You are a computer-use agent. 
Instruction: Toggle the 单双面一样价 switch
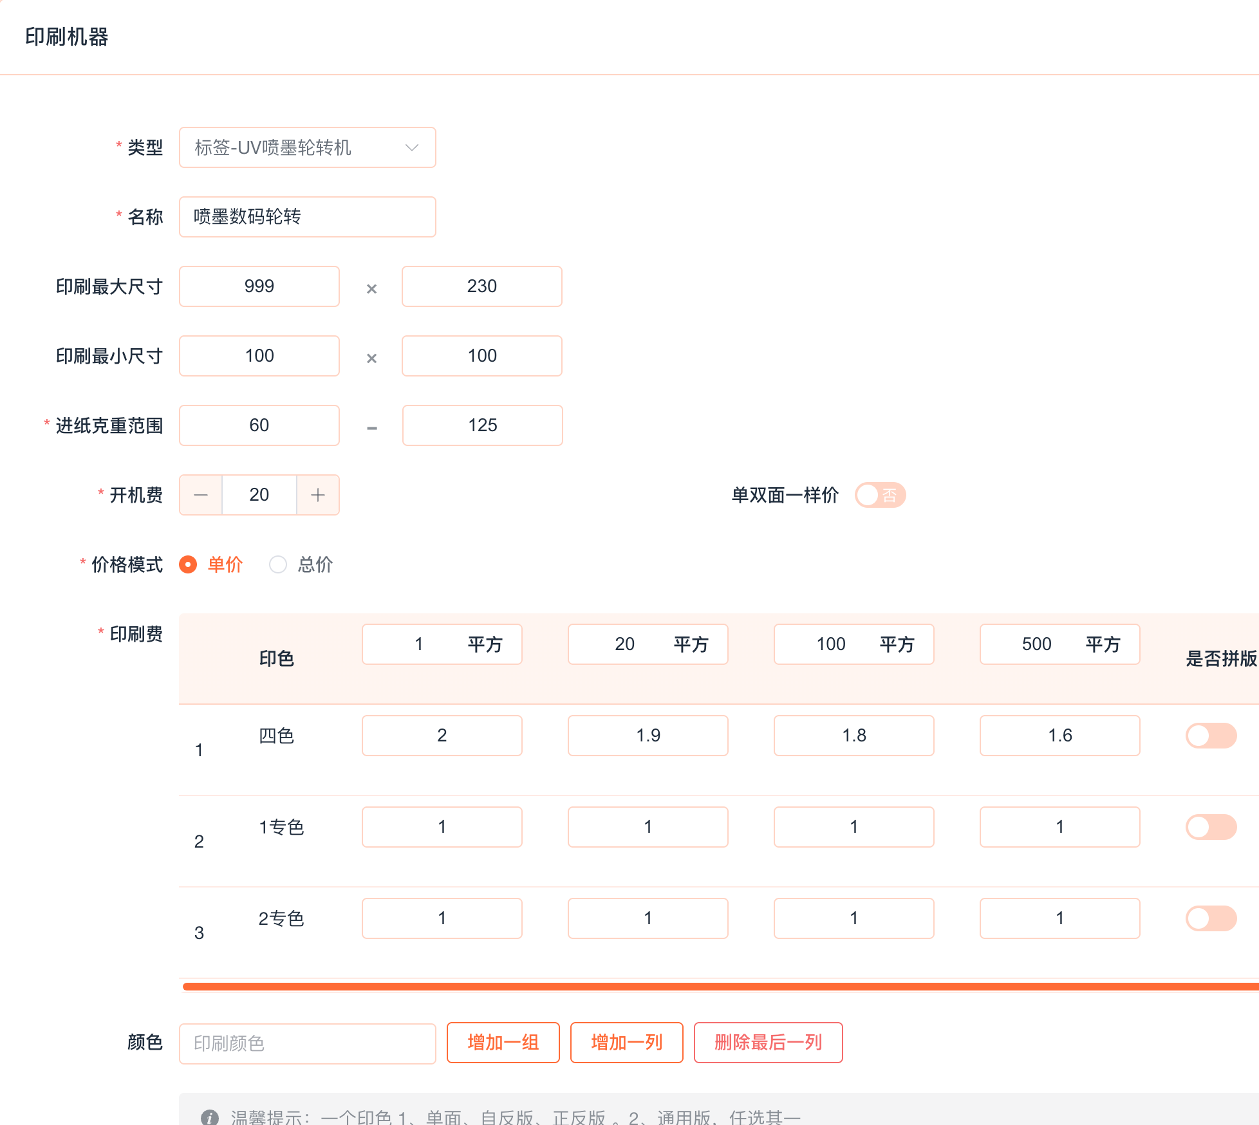[x=880, y=495]
